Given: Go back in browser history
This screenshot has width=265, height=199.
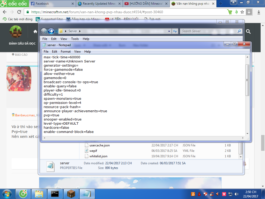Looking at the screenshot, I should pos(5,12).
